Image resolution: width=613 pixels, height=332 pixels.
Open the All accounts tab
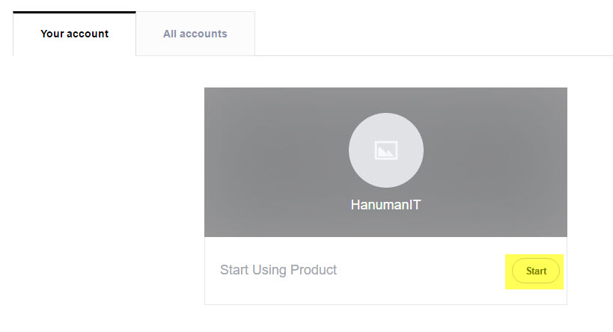tap(195, 34)
